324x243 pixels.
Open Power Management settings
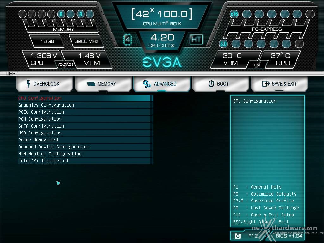pyautogui.click(x=85, y=140)
